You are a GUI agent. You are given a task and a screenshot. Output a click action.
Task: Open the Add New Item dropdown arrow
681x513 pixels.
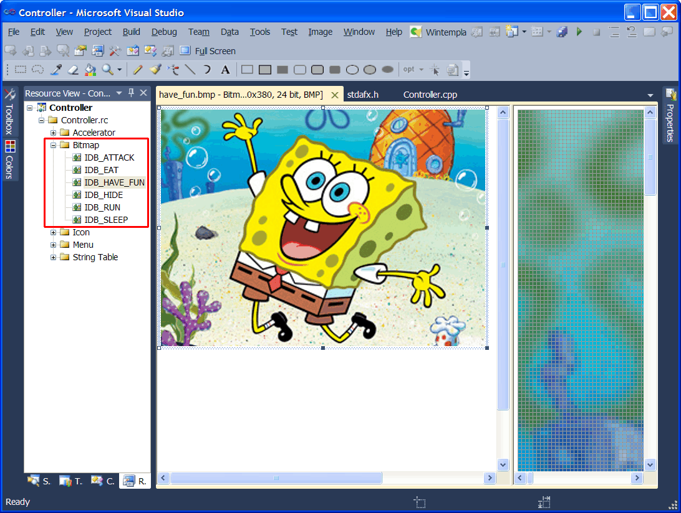tap(524, 32)
